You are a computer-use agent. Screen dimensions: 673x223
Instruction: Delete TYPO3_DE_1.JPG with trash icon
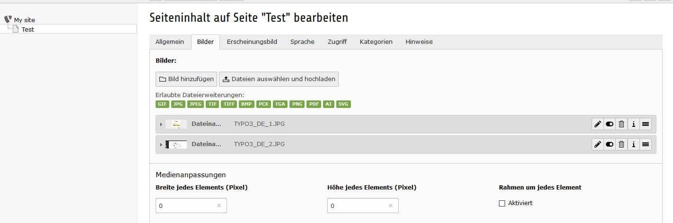pyautogui.click(x=621, y=124)
